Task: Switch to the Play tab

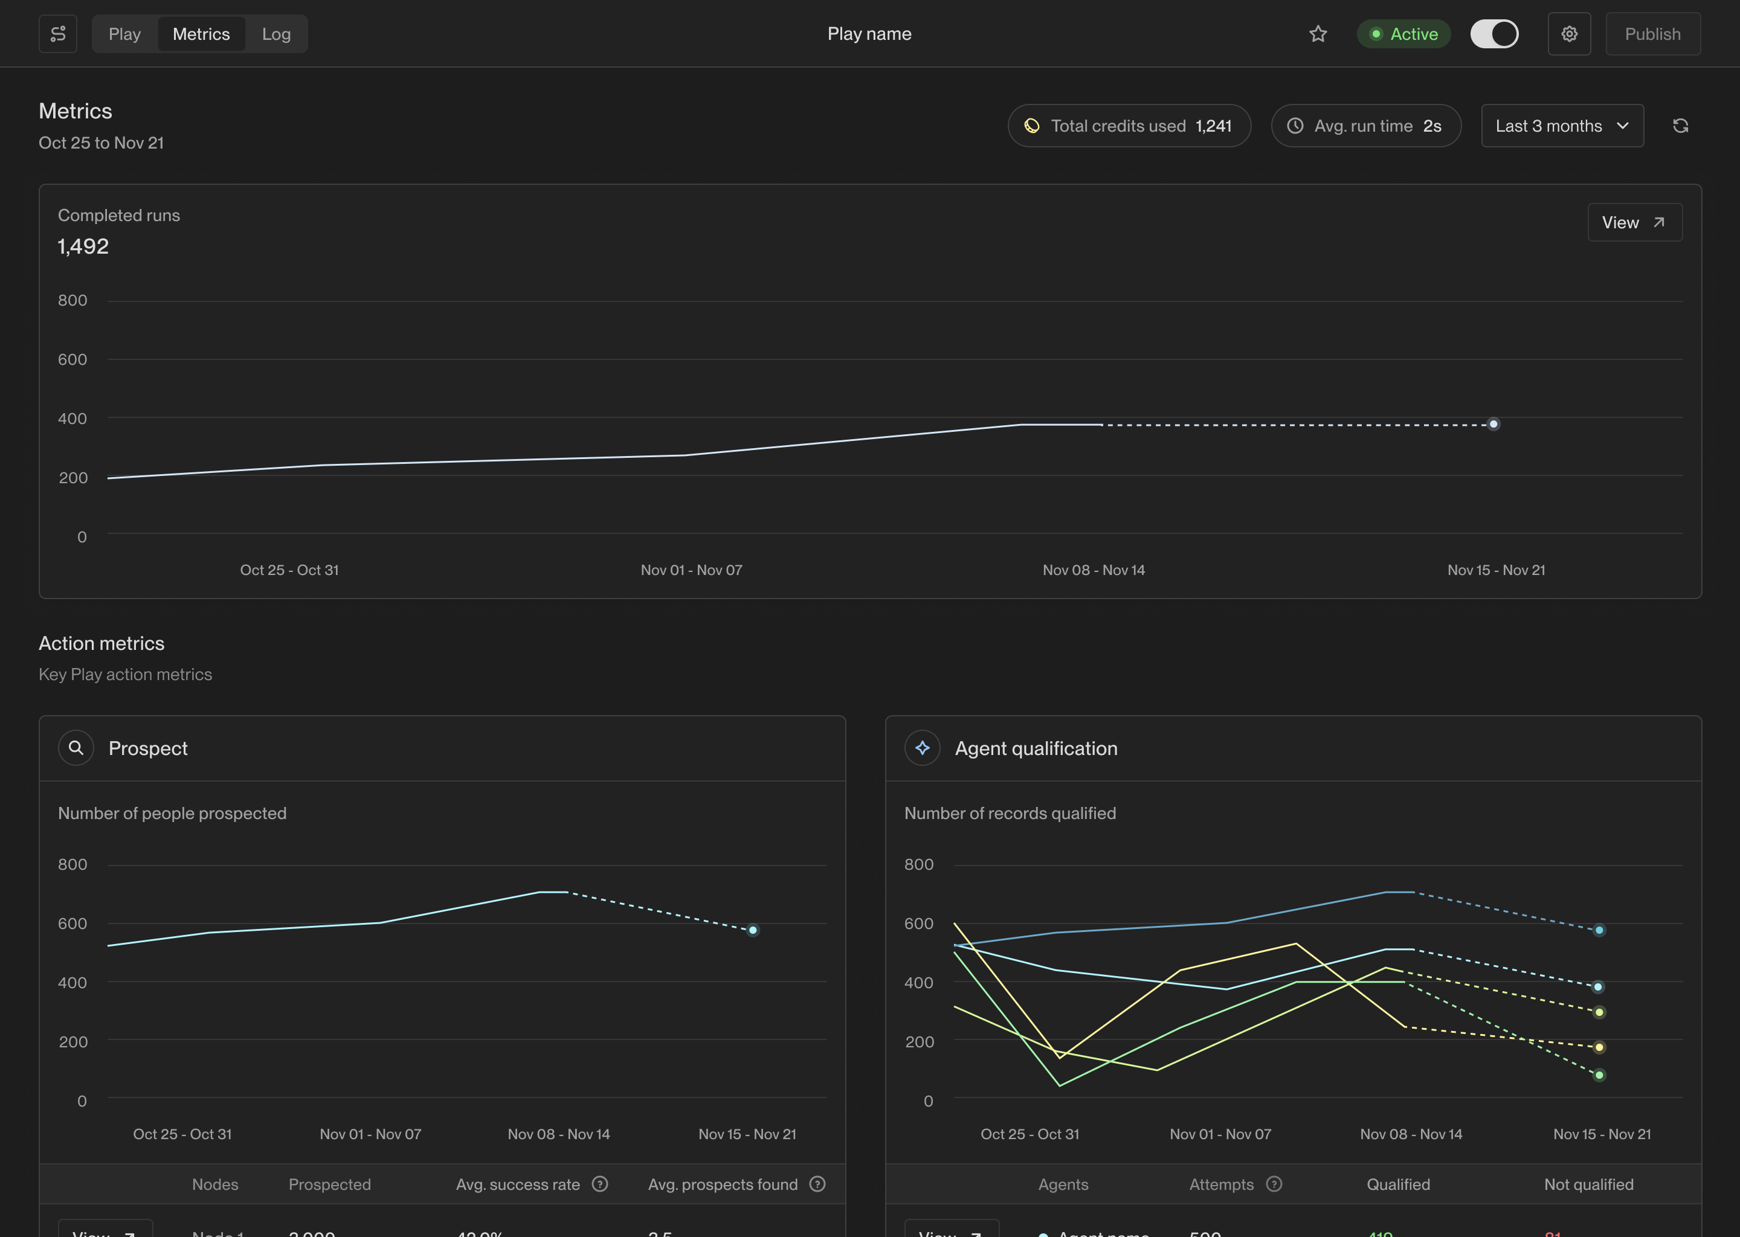Action: coord(124,33)
